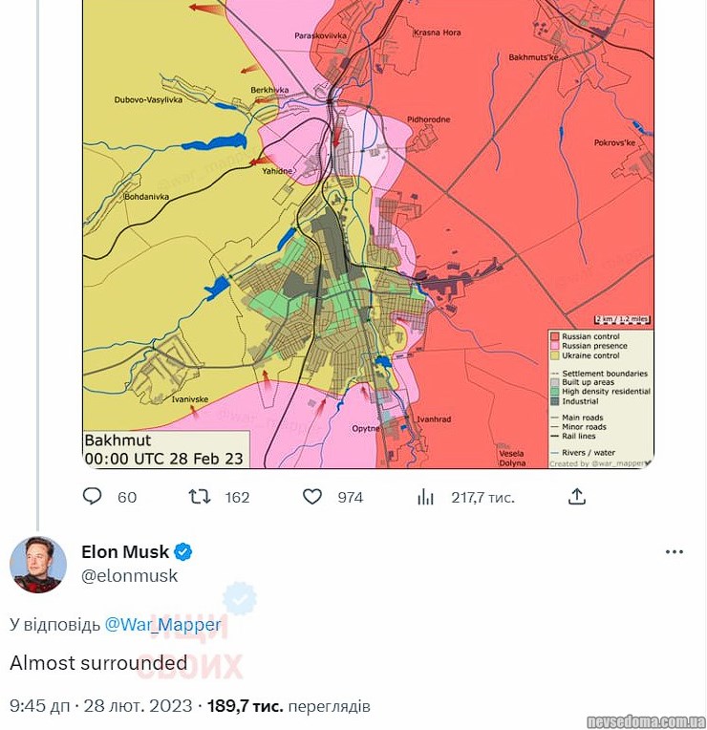Click Elon Musk's blue verified badge
The width and height of the screenshot is (707, 730).
click(x=183, y=552)
